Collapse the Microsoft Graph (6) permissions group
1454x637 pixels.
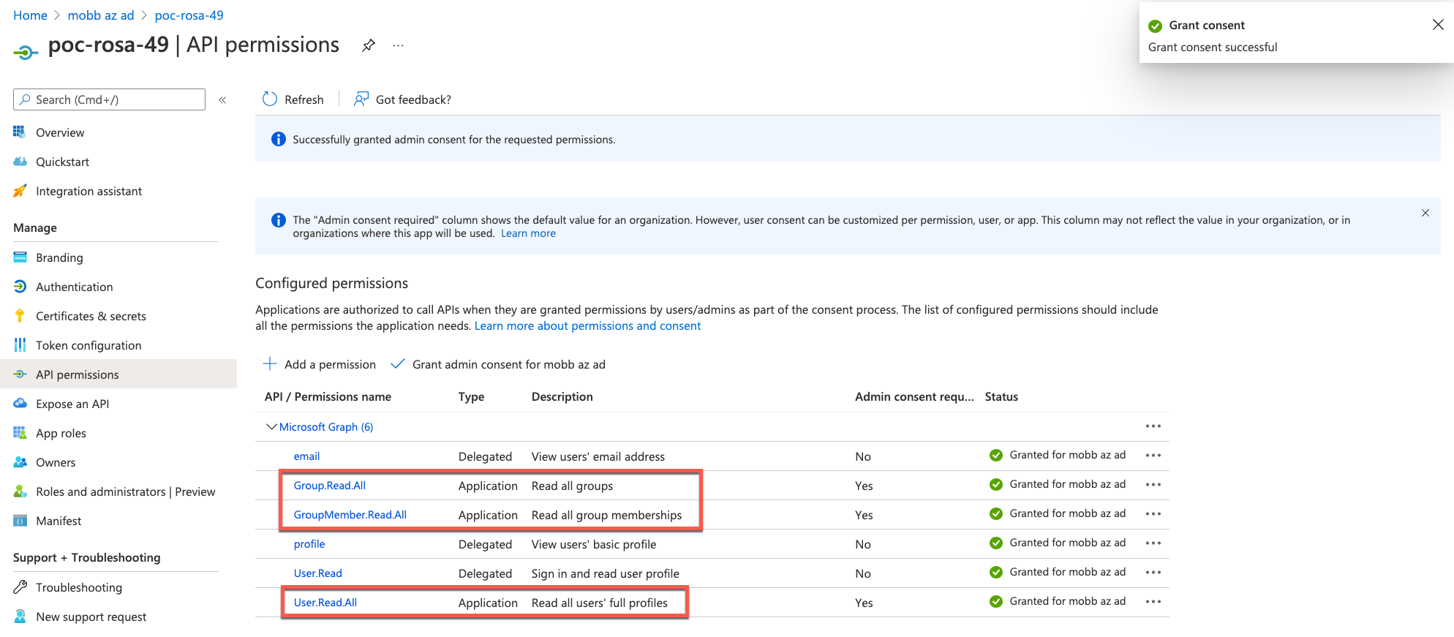[x=271, y=426]
